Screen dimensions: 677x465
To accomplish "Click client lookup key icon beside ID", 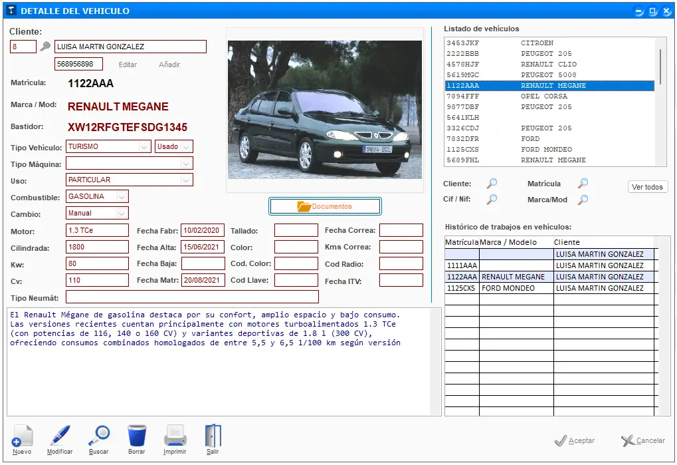I will (x=45, y=47).
